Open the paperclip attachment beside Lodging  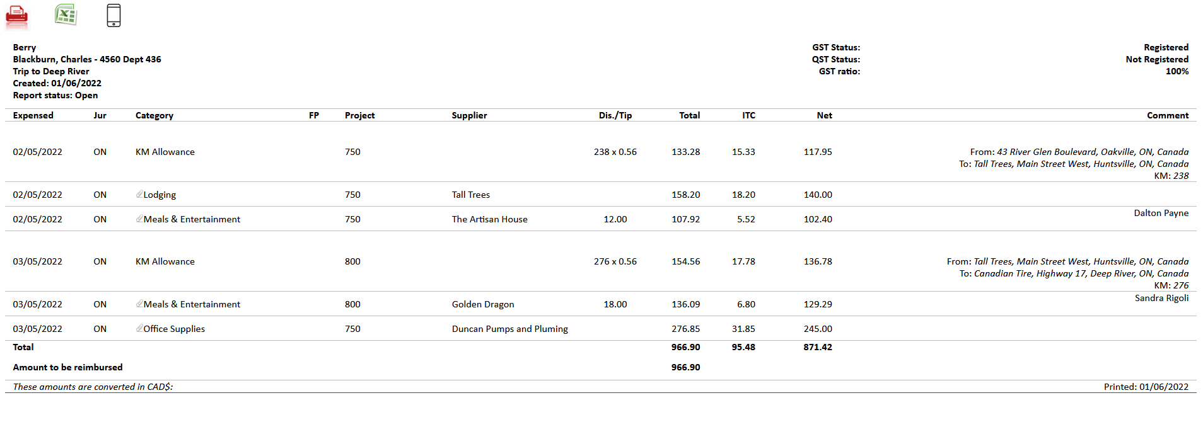coord(139,195)
